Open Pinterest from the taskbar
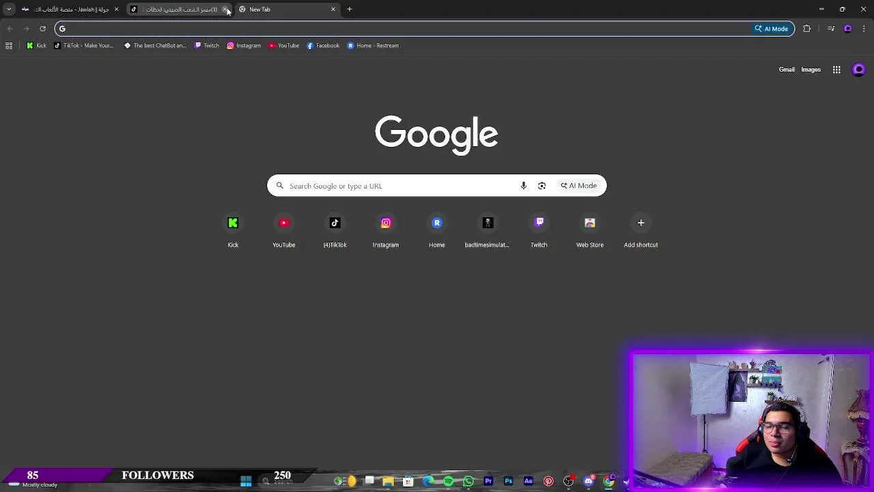The height and width of the screenshot is (492, 874). (548, 482)
